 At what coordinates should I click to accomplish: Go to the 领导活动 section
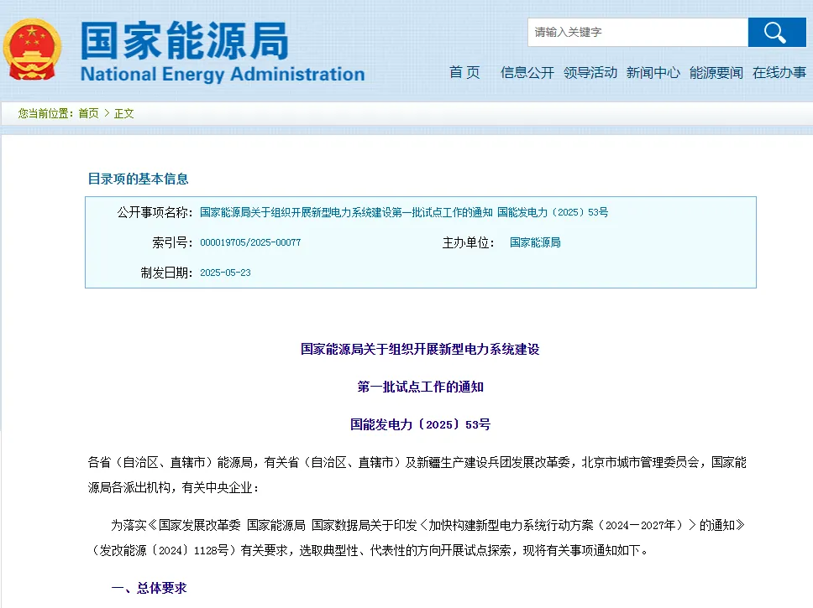(590, 73)
